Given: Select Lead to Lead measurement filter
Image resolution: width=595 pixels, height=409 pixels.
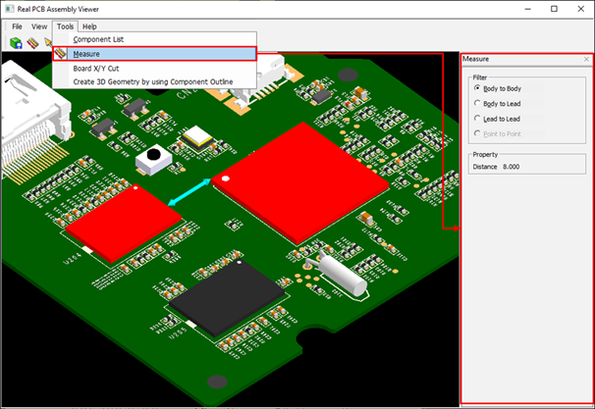Looking at the screenshot, I should coord(478,118).
